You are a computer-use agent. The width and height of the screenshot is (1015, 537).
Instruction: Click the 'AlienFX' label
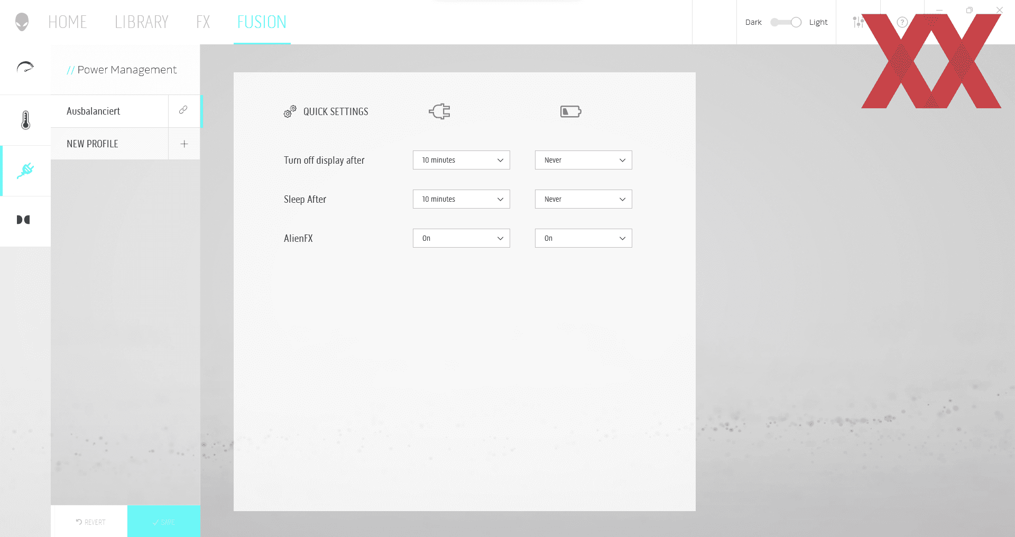[298, 238]
